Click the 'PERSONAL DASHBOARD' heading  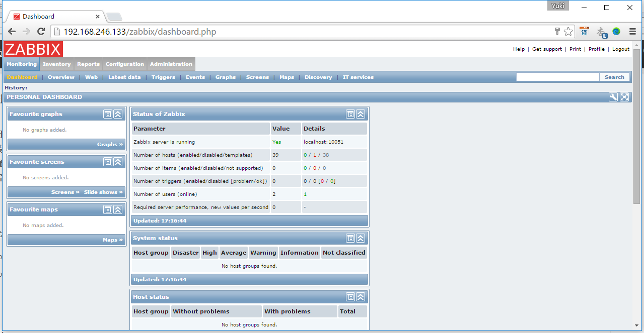tap(44, 97)
